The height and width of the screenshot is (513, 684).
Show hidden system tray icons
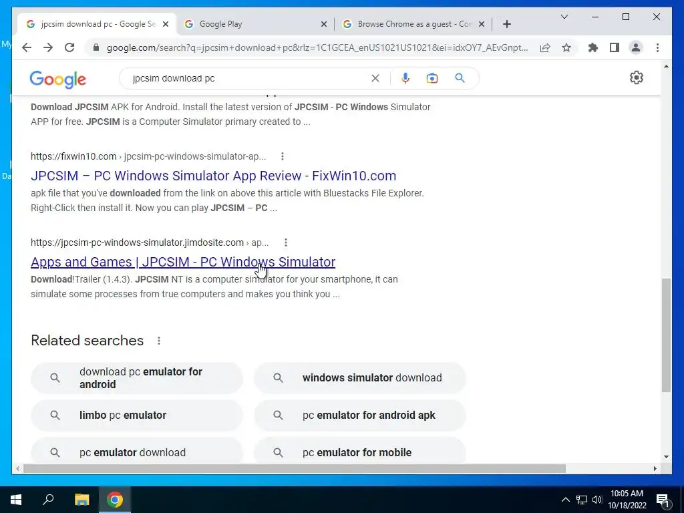565,500
